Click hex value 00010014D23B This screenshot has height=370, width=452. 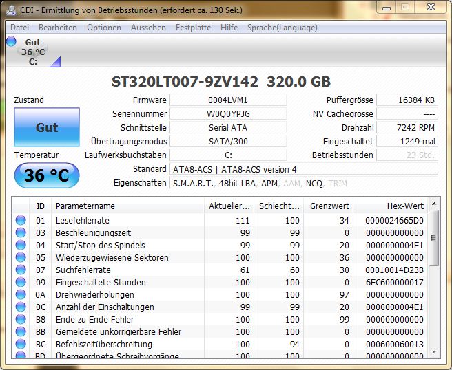coord(395,270)
